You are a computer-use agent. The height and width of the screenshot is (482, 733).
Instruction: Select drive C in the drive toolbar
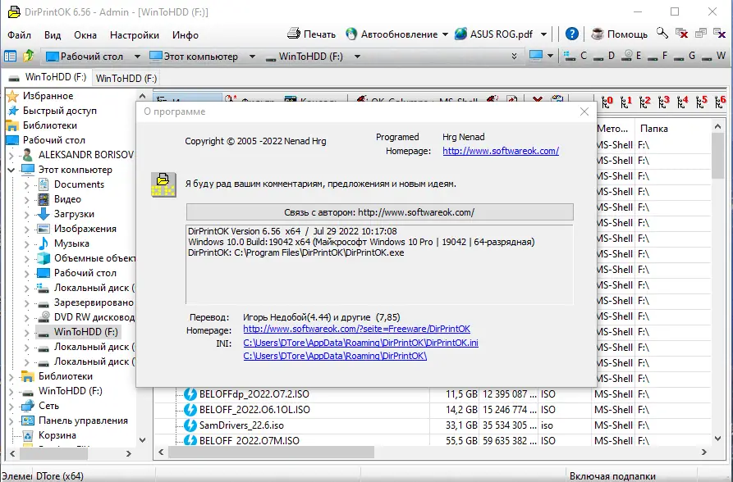tap(575, 56)
